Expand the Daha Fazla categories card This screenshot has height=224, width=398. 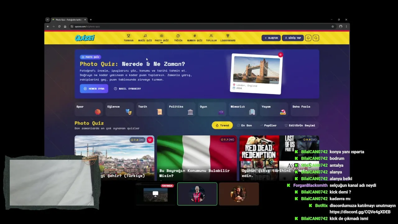305,110
